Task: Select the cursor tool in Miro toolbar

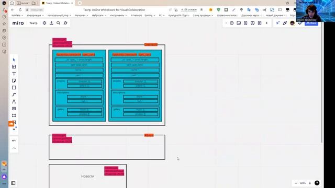Action: 14,60
